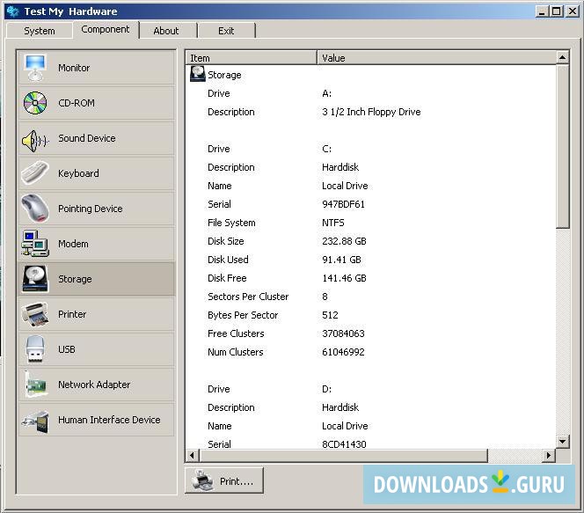The height and width of the screenshot is (513, 584).
Task: Click vertical scrollbar down arrow
Action: (562, 442)
